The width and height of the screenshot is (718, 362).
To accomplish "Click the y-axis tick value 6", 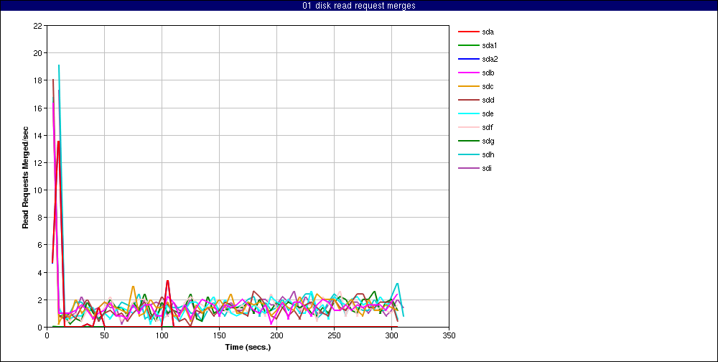I will [x=39, y=246].
